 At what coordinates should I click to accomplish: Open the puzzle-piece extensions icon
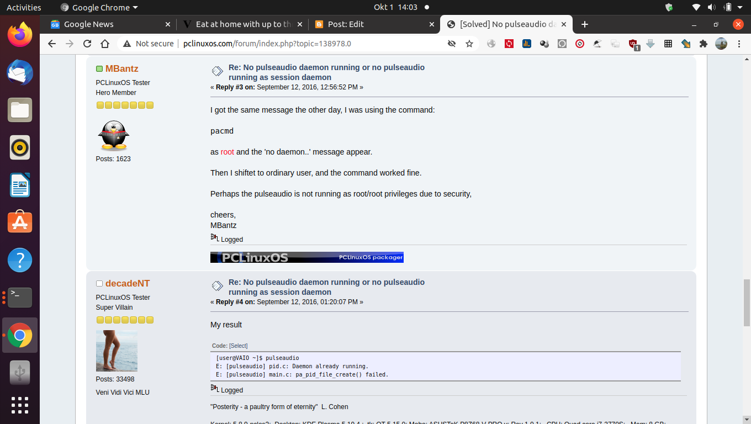point(704,43)
